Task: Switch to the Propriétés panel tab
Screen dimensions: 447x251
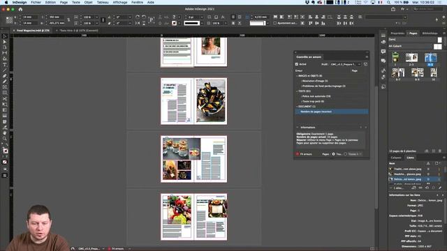Action: point(397,33)
